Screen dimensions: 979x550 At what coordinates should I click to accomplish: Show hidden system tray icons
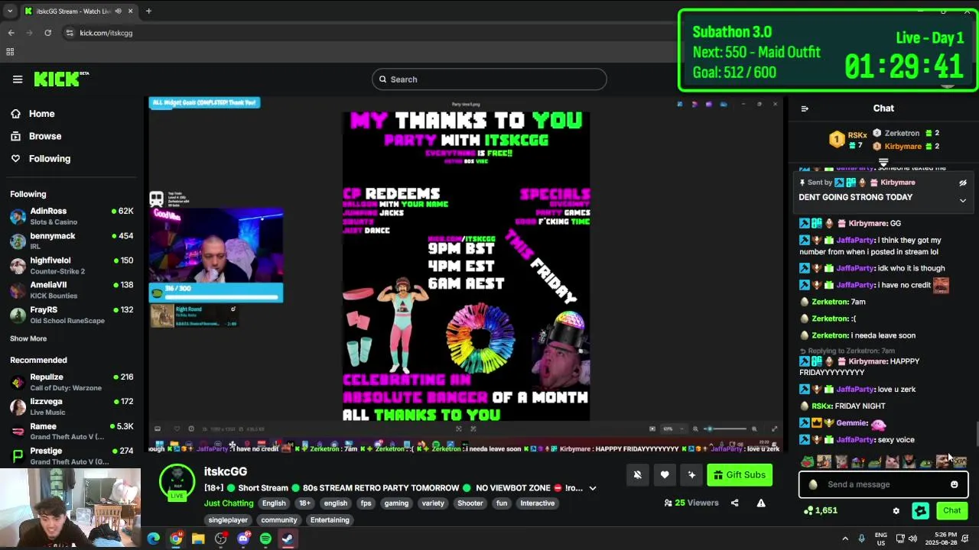pos(845,539)
